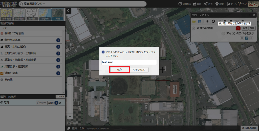
Task: Toggle visibility eye of 写真 layer
Action: 2,103
